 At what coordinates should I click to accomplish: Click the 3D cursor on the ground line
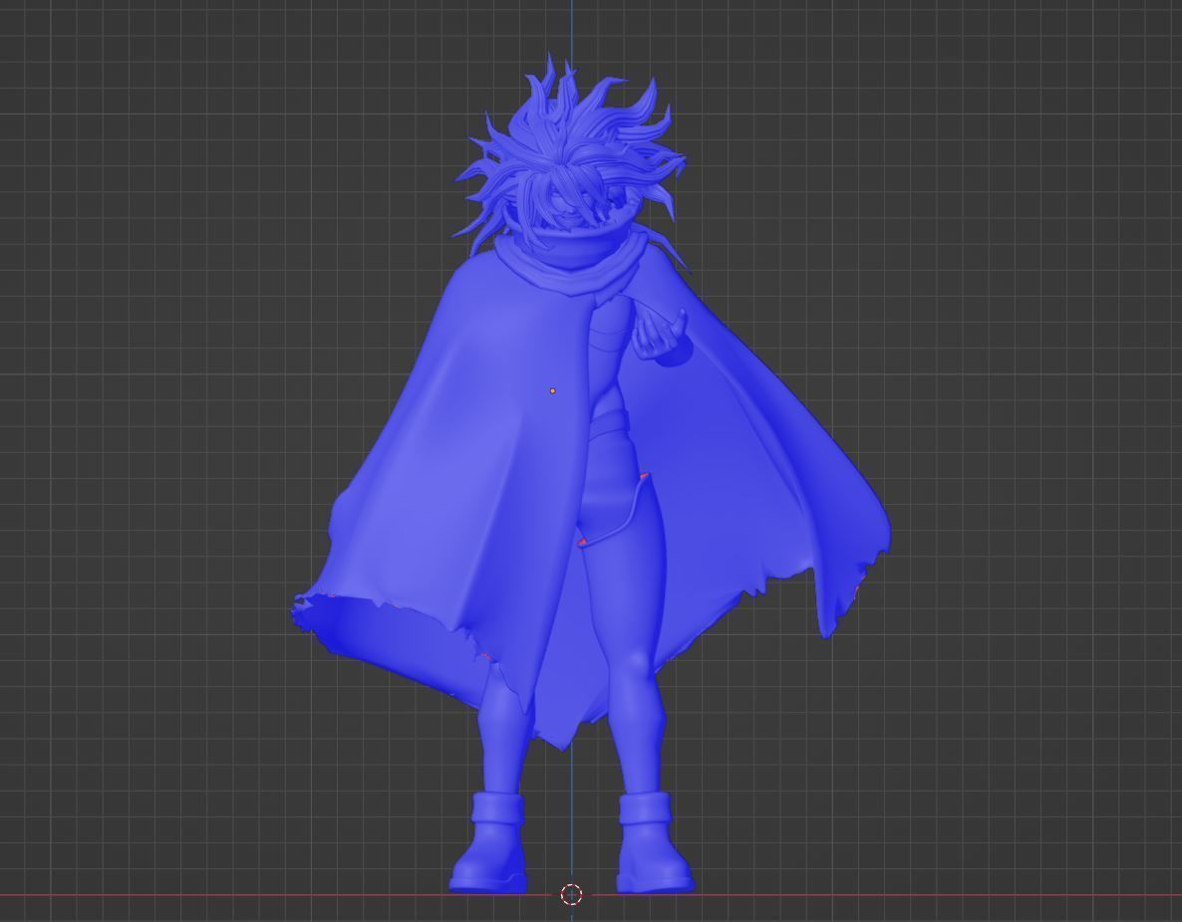571,894
